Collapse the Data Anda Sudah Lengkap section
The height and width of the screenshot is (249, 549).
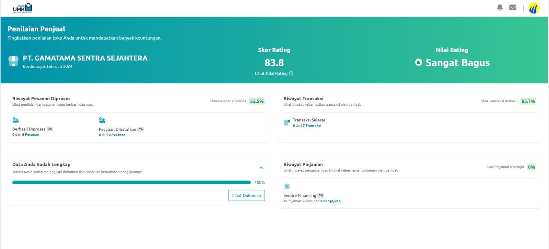click(x=261, y=168)
